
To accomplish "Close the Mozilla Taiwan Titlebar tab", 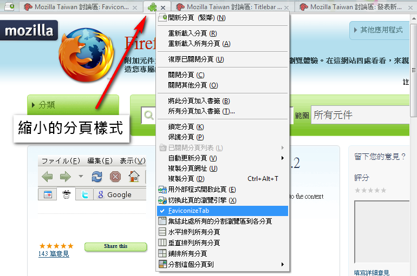I will coord(286,8).
